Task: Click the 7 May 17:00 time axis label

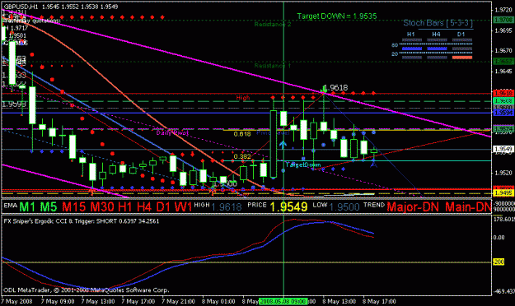Action: pos(138,301)
